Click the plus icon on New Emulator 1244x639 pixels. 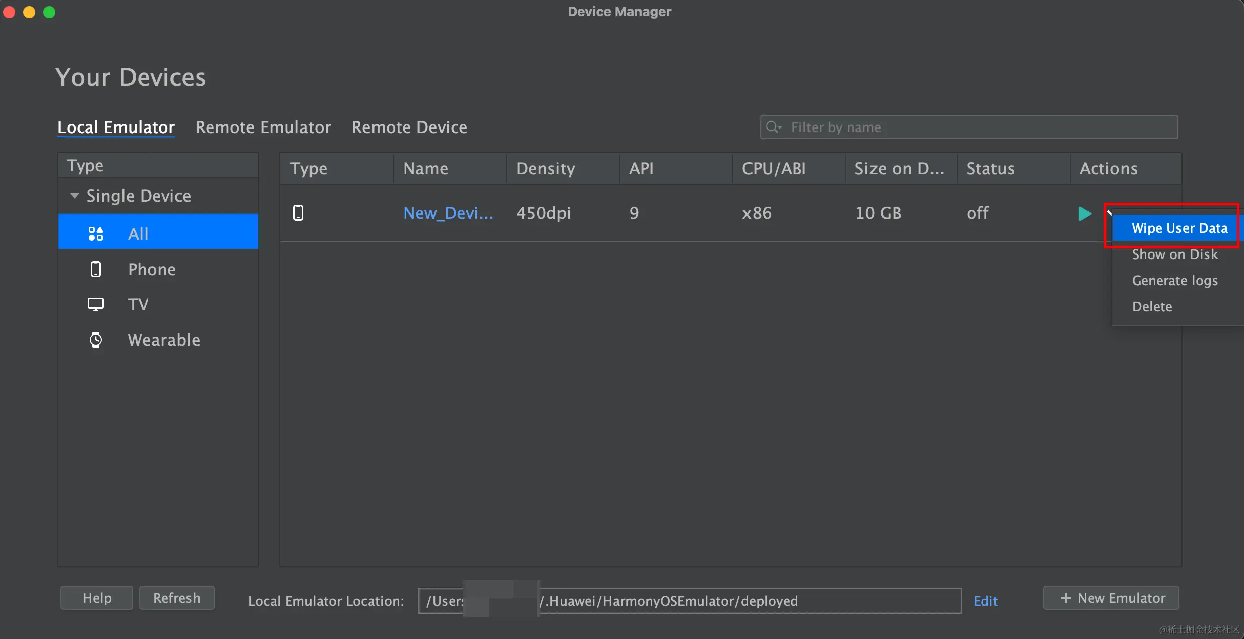coord(1065,598)
